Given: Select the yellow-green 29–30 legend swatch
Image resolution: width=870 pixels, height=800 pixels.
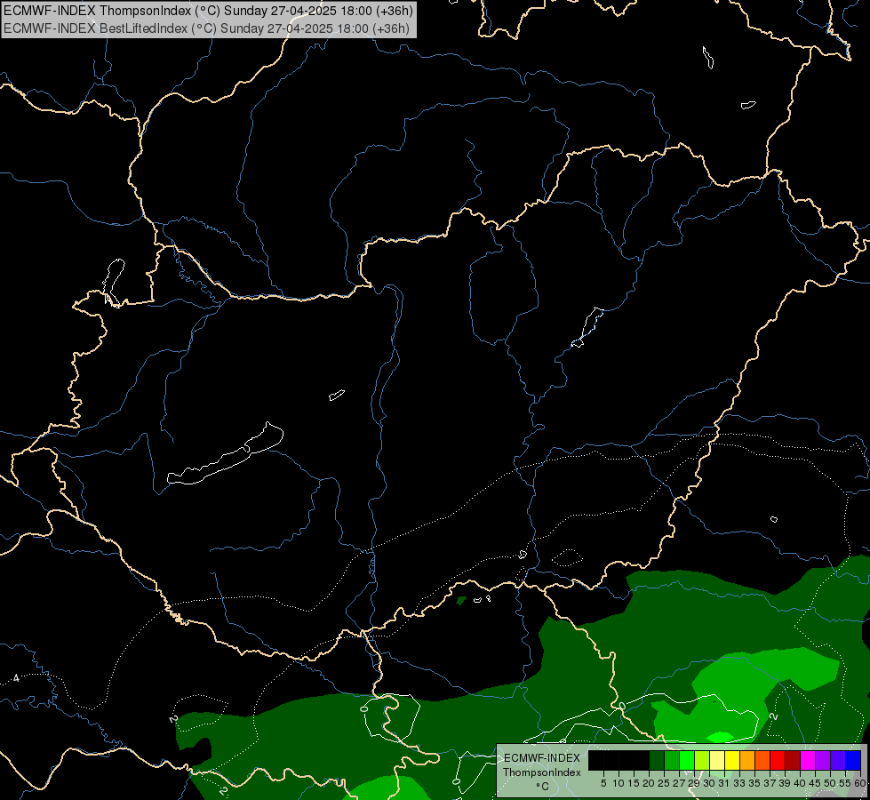Looking at the screenshot, I should click(x=702, y=760).
